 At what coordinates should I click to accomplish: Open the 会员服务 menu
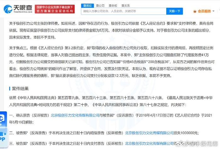click(204, 11)
